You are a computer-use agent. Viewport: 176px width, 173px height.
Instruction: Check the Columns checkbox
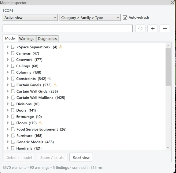click(x=13, y=72)
